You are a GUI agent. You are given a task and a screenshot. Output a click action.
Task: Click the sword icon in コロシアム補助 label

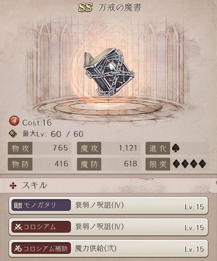pos(18,248)
